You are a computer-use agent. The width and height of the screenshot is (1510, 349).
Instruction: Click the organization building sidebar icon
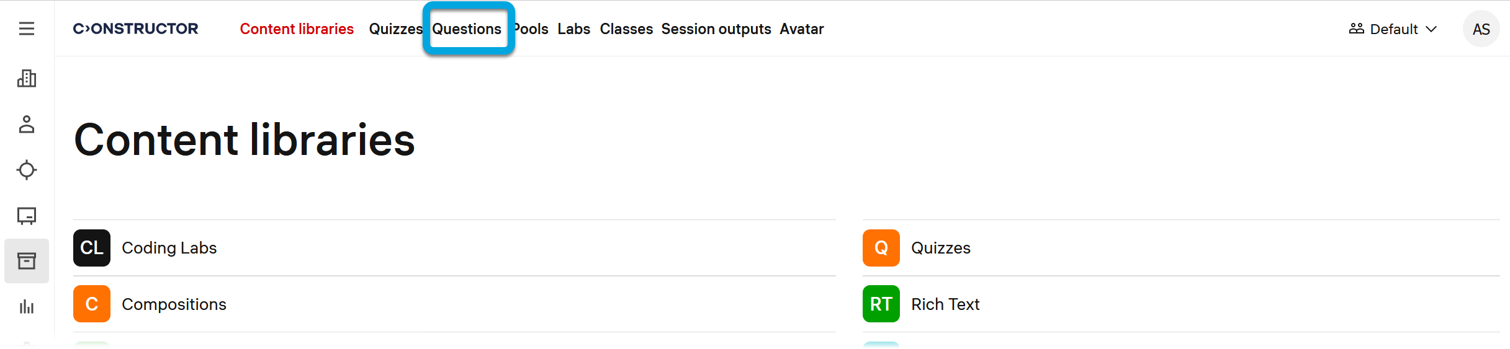coord(27,79)
